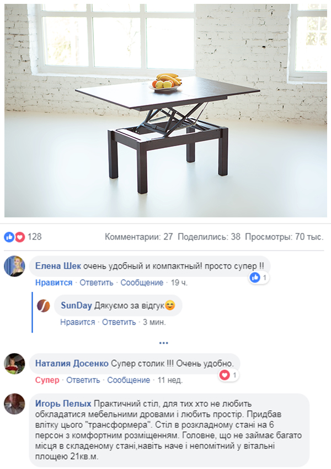Click the 128 reactions count
The width and height of the screenshot is (331, 469).
(35, 237)
